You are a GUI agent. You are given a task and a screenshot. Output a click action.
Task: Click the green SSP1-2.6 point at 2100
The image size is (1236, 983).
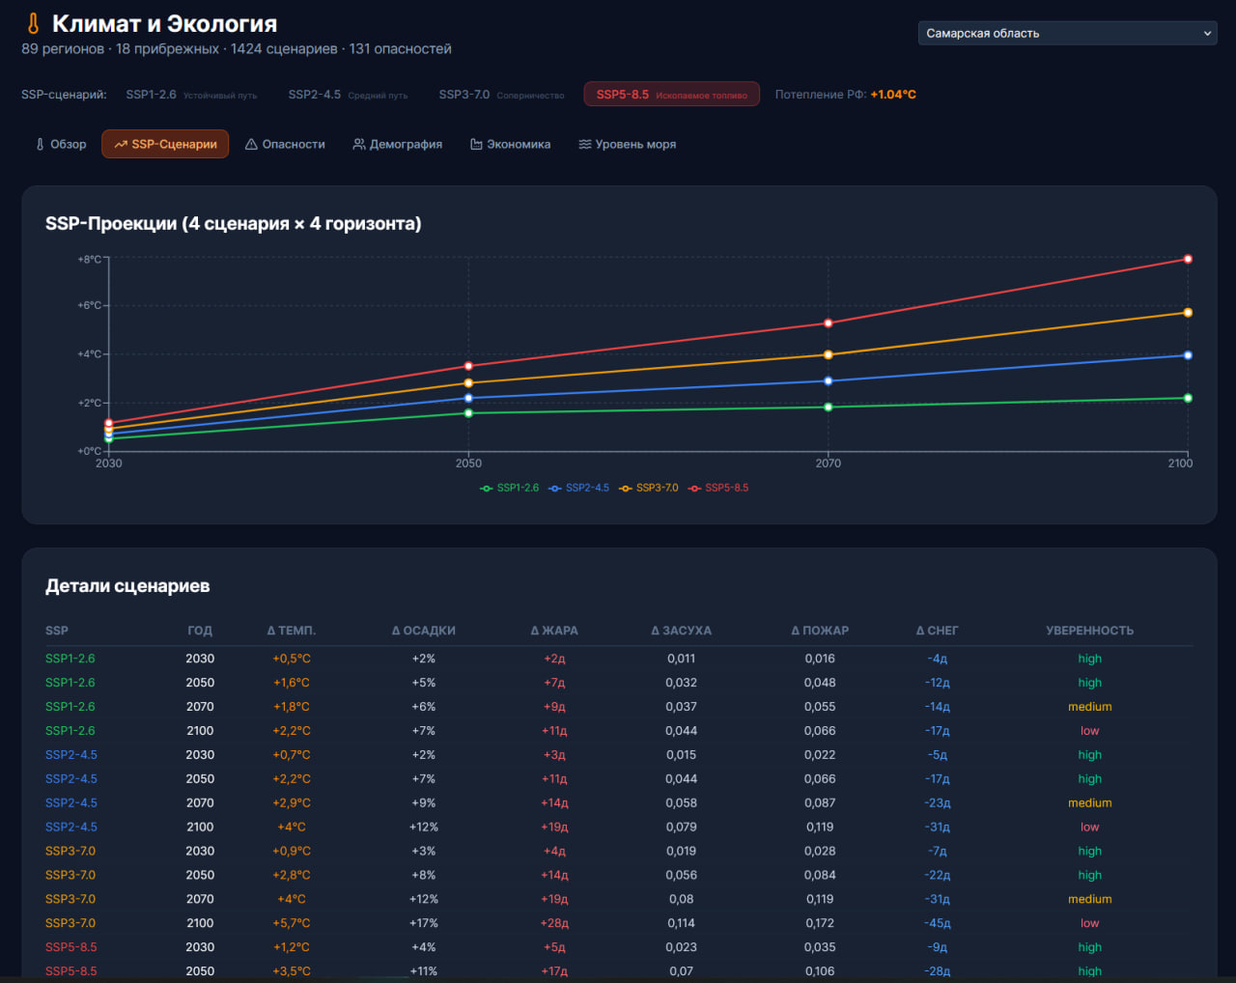coord(1188,398)
